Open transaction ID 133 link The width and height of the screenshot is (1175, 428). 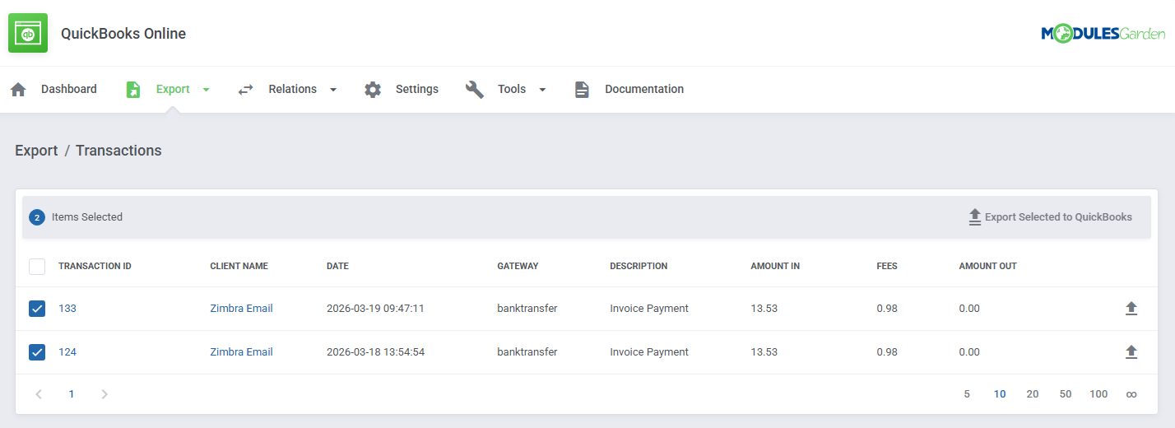pos(67,309)
